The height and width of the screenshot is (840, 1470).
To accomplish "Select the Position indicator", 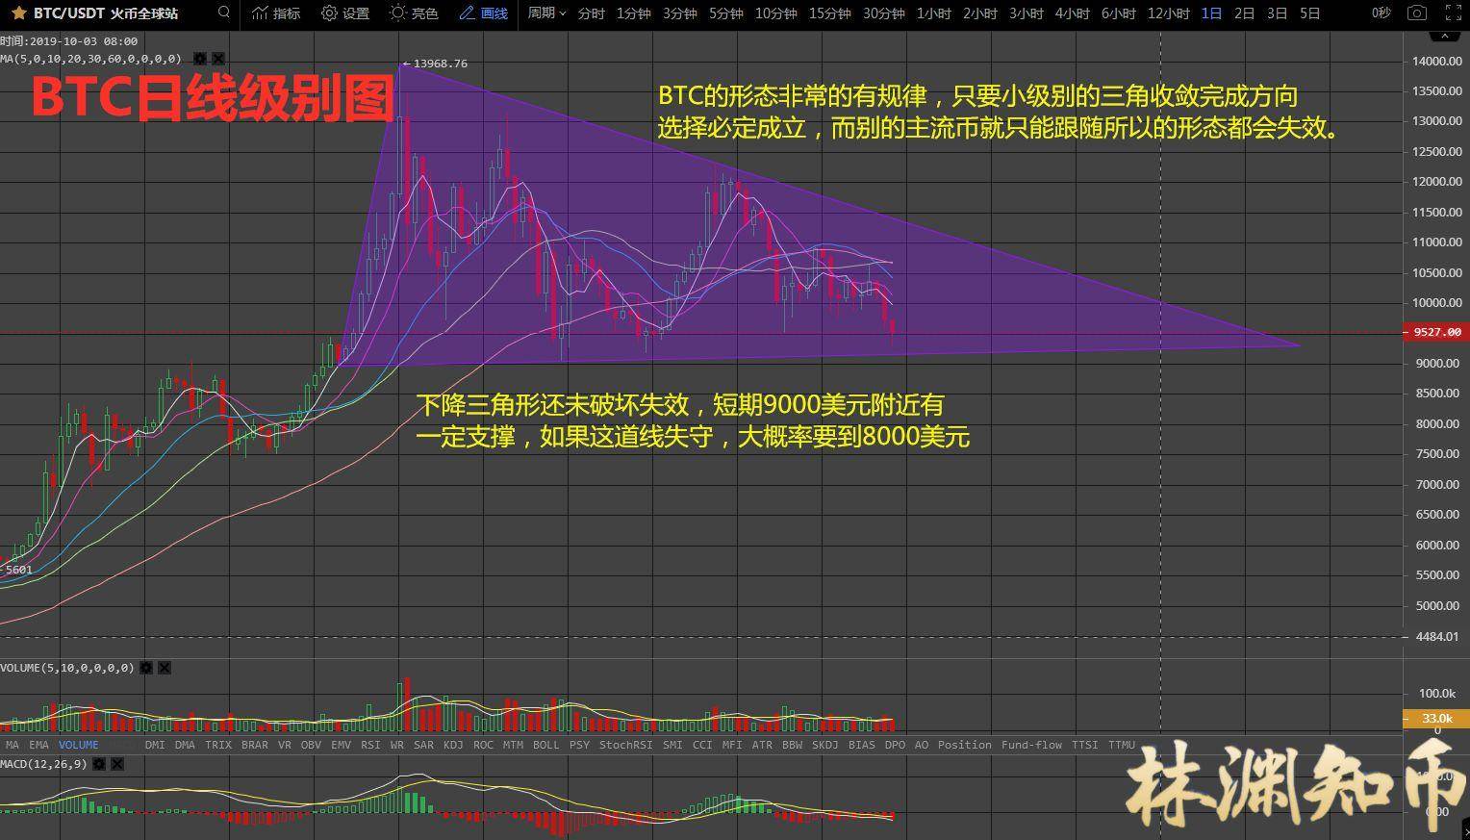I will click(x=964, y=745).
